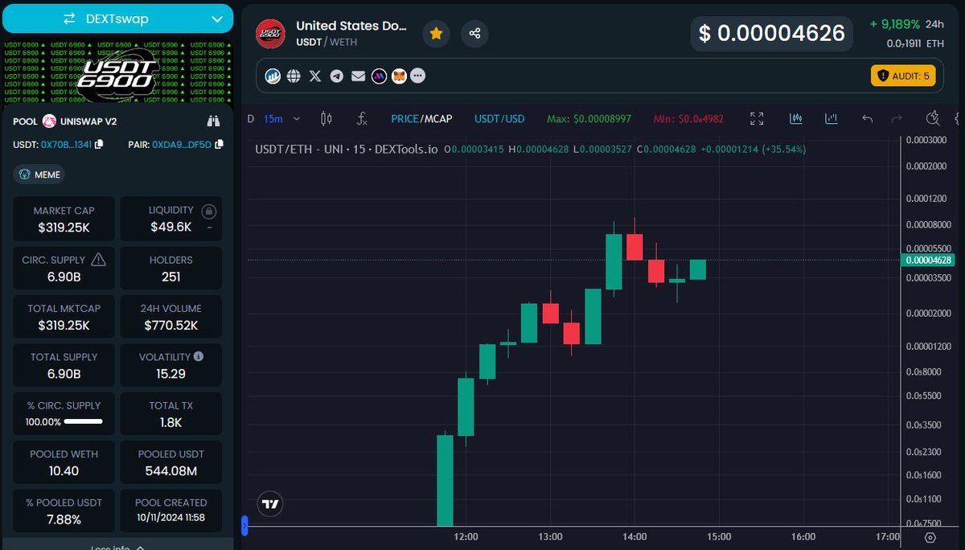
Task: Switch chart to MCAP view
Action: pos(437,119)
